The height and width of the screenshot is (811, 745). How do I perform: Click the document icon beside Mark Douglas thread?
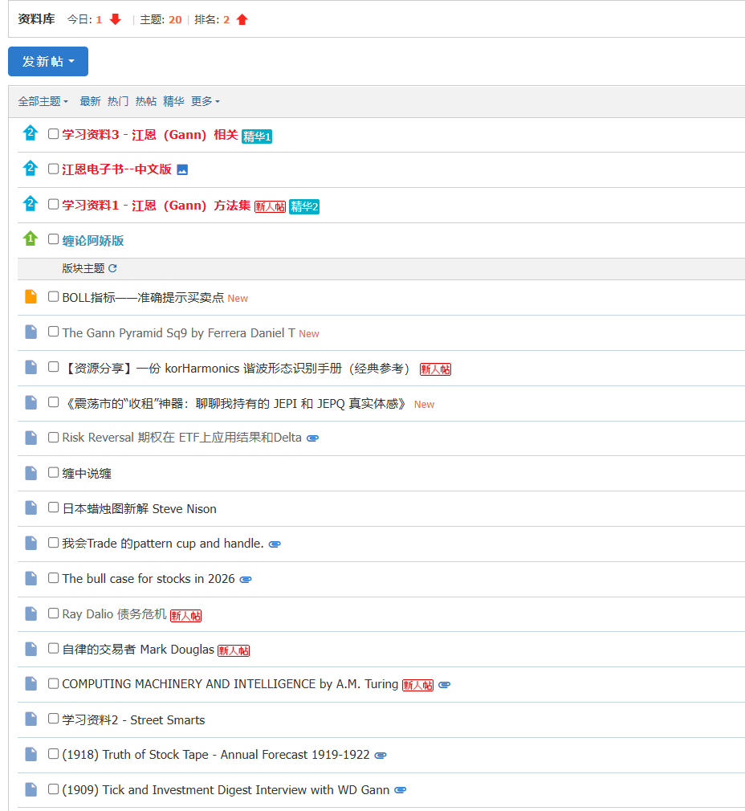point(31,648)
